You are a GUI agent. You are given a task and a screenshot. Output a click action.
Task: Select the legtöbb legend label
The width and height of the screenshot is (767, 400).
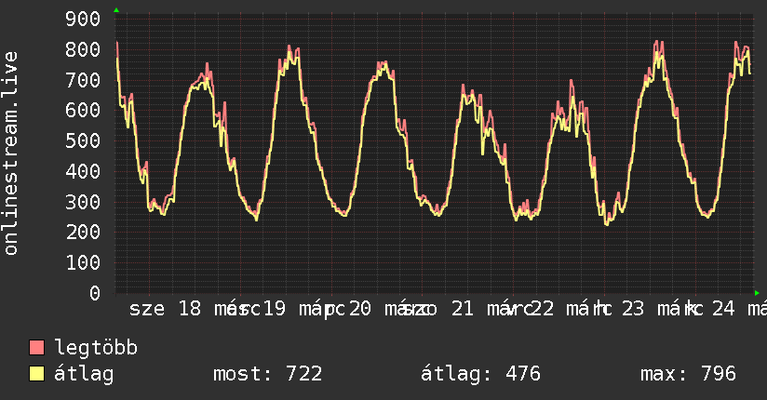(97, 348)
